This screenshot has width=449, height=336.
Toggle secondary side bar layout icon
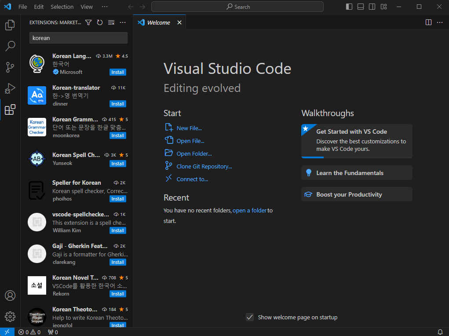[372, 7]
